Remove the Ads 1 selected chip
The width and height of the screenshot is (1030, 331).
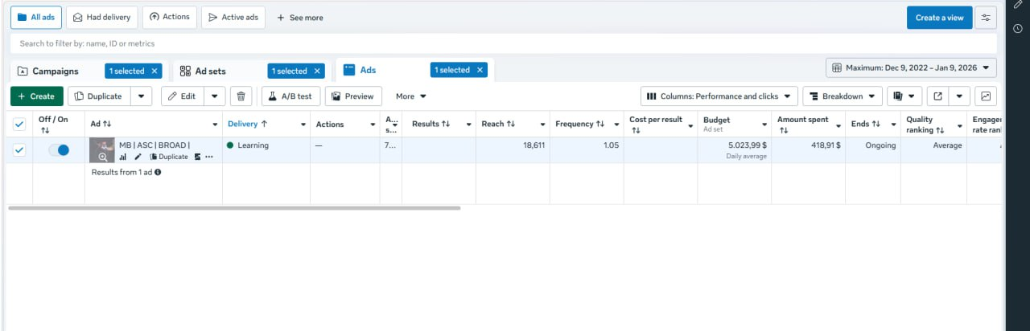click(480, 70)
